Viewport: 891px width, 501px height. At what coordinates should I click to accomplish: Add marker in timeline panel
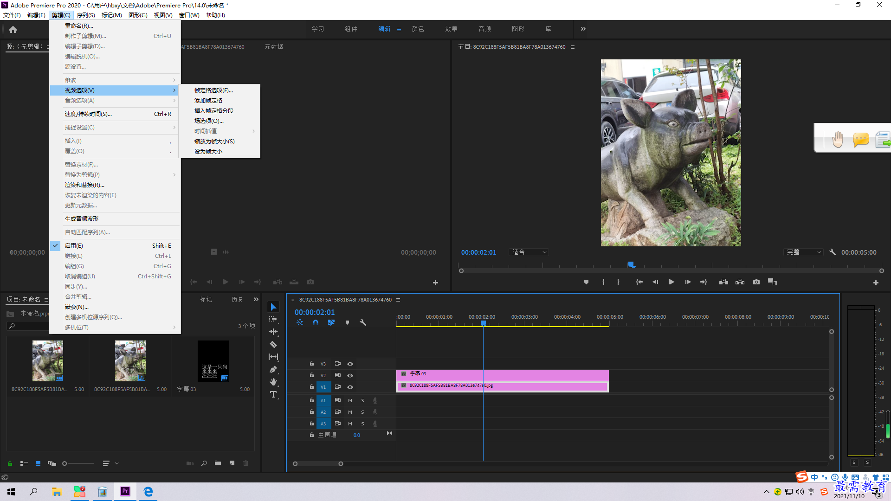[x=347, y=322]
